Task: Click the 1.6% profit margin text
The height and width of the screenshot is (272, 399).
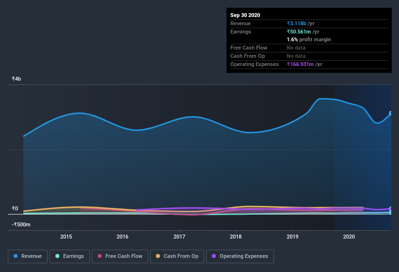Action: [309, 39]
